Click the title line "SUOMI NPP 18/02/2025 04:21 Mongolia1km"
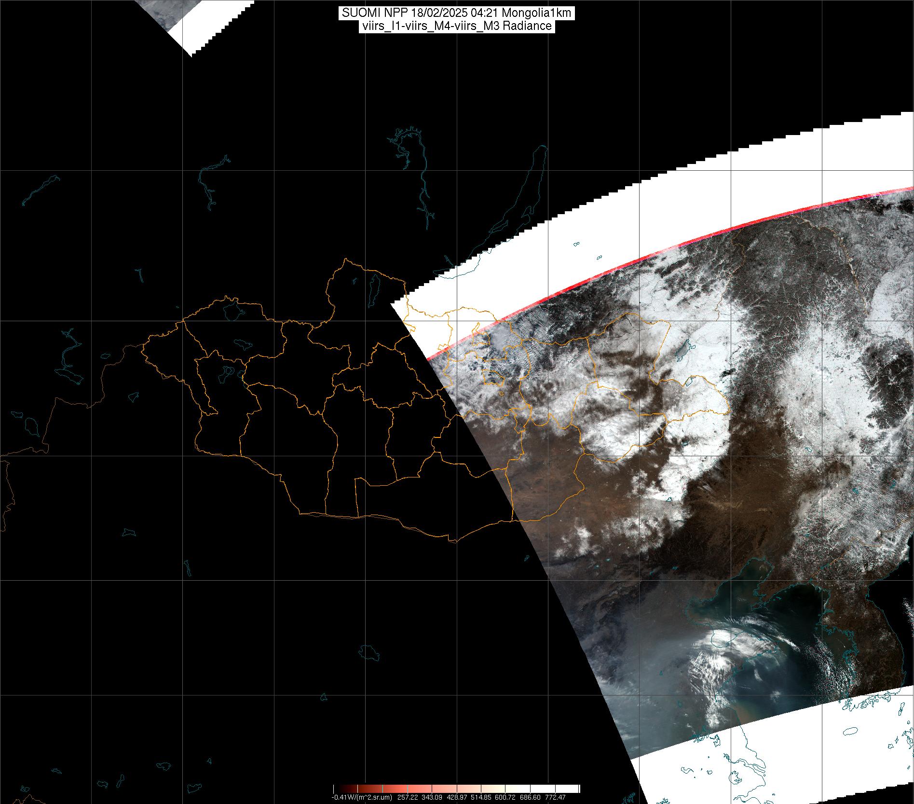Image resolution: width=914 pixels, height=804 pixels. (x=456, y=13)
